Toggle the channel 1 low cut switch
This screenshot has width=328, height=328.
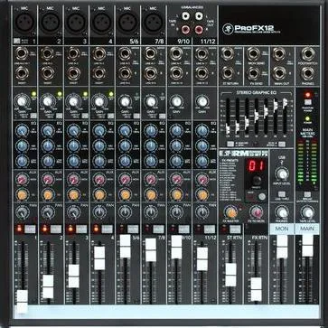point(33,116)
